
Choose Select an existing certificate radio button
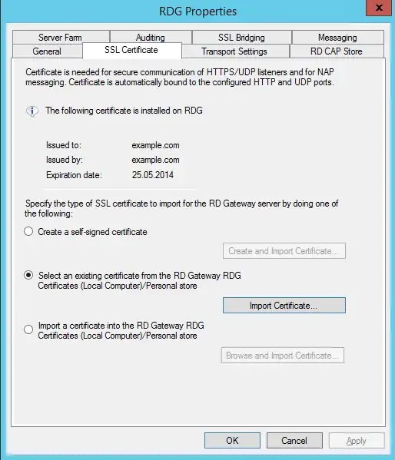click(x=28, y=275)
